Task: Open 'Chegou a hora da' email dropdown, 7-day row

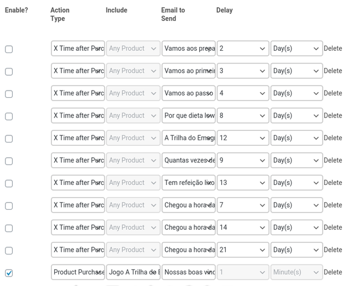Action: point(189,205)
